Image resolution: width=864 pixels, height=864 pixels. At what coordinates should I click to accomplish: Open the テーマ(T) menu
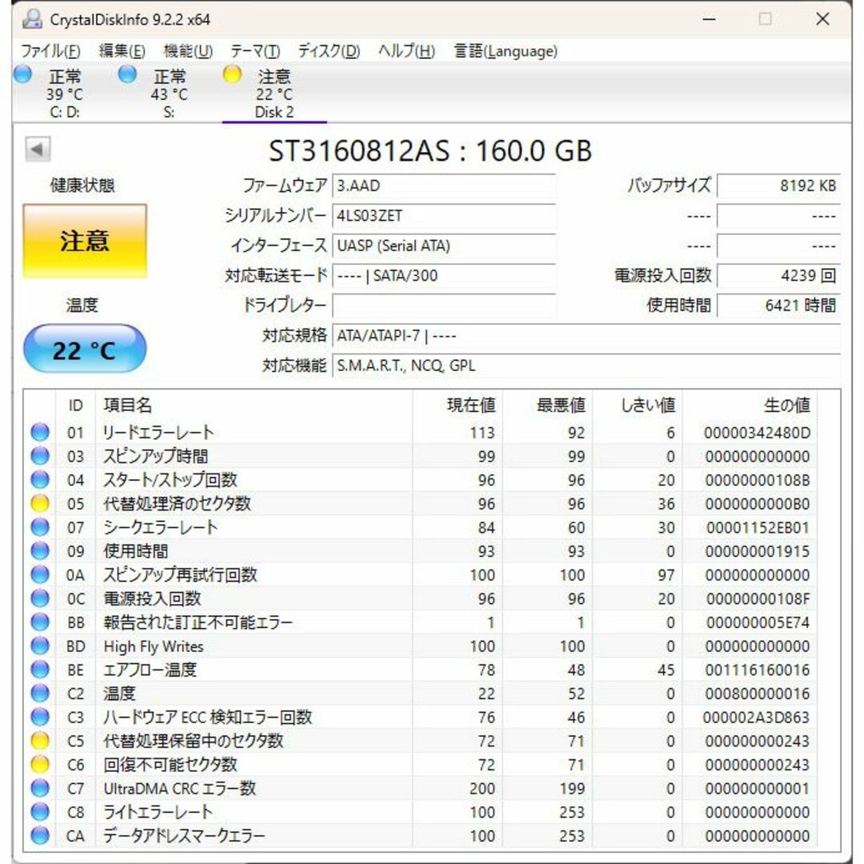[x=255, y=51]
